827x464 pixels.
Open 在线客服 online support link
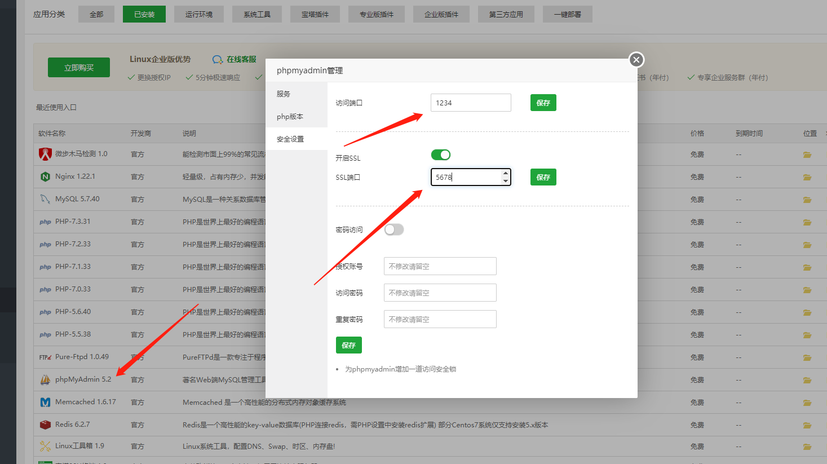pos(234,59)
